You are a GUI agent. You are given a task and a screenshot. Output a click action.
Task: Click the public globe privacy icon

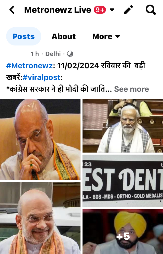70,54
